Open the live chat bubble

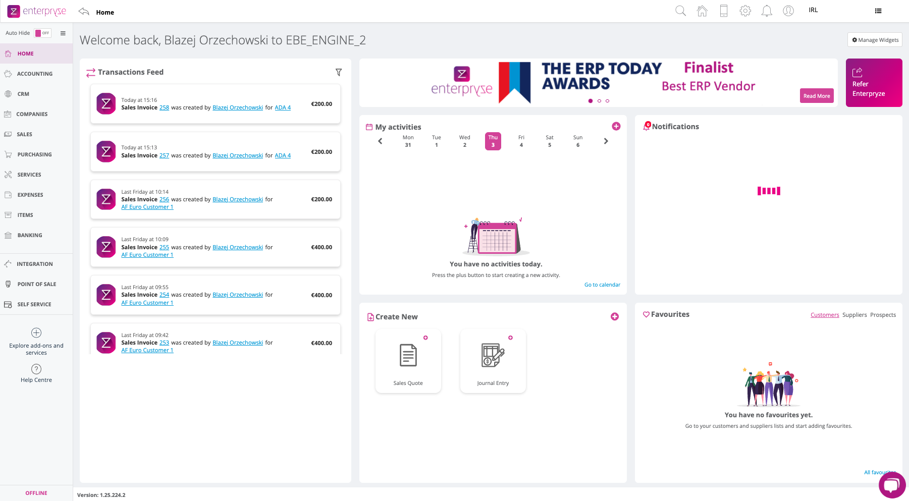[892, 485]
